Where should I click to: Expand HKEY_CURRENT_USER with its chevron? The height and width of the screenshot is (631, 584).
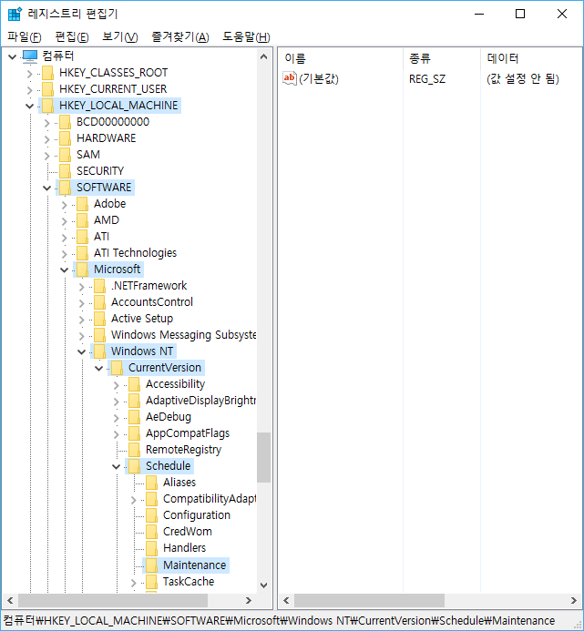(x=29, y=90)
